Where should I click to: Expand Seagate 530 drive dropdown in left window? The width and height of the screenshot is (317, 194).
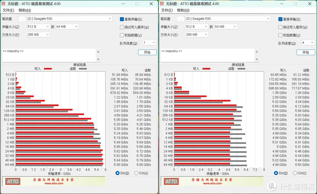pyautogui.click(x=70, y=18)
